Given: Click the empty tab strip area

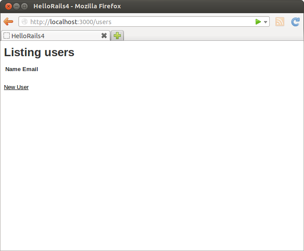Looking at the screenshot, I should click(x=211, y=36).
